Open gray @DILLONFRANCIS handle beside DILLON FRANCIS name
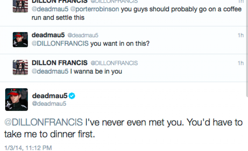Screen dimensions: 248x151 tap(114, 63)
